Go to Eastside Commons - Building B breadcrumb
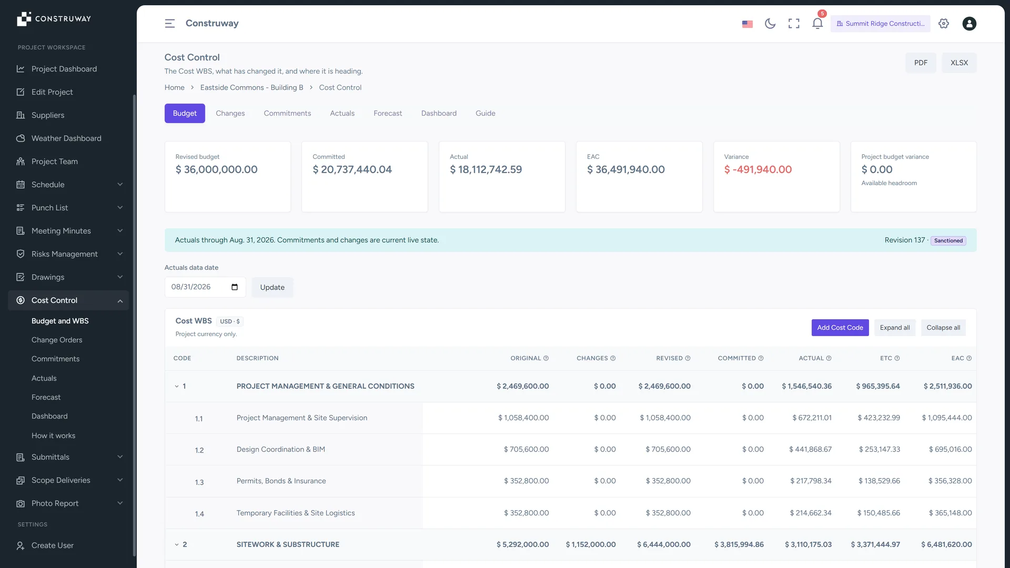 [251, 88]
